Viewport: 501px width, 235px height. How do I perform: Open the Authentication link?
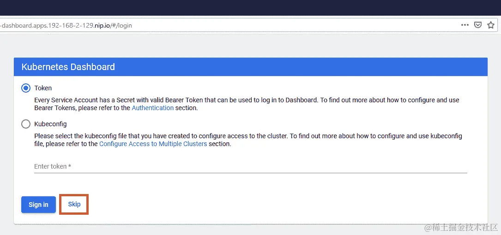coord(153,108)
